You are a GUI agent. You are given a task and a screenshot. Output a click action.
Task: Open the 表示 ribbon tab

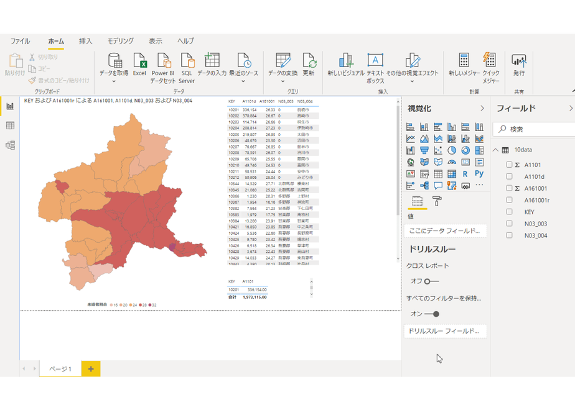(x=156, y=41)
